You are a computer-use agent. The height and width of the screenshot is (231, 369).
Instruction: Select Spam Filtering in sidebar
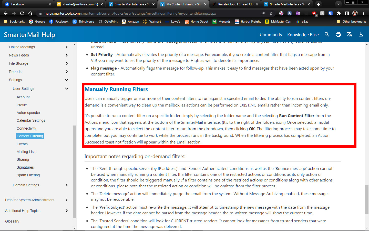(28, 175)
